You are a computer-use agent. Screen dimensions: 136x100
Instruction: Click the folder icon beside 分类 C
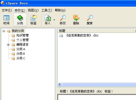[x=13, y=58]
